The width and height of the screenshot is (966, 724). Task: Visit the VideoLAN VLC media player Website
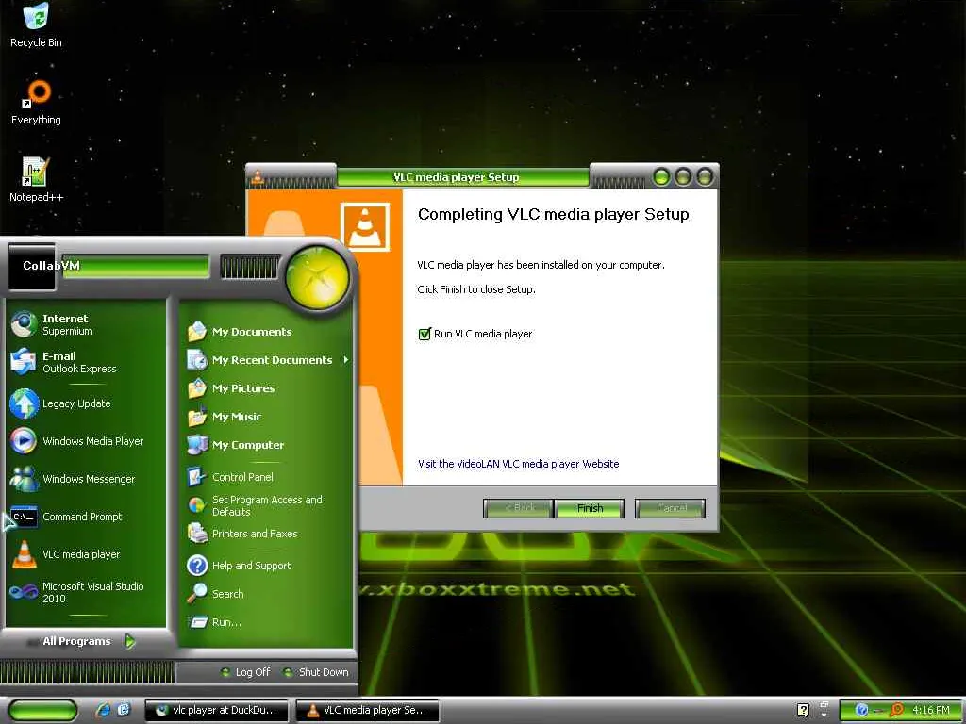(518, 464)
